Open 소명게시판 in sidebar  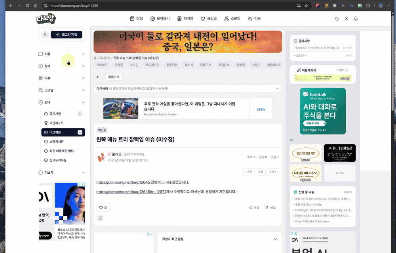pos(63,142)
